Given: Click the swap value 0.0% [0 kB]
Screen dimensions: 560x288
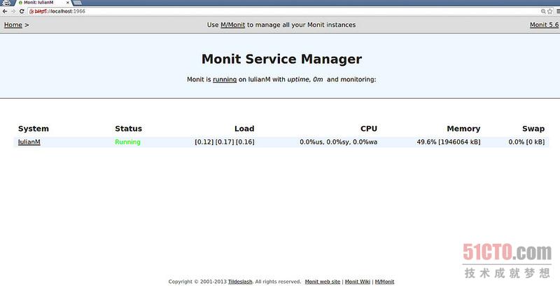Looking at the screenshot, I should tap(527, 142).
